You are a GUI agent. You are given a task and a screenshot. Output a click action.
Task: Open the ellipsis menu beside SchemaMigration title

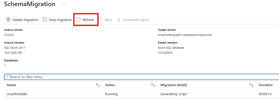coord(64,4)
